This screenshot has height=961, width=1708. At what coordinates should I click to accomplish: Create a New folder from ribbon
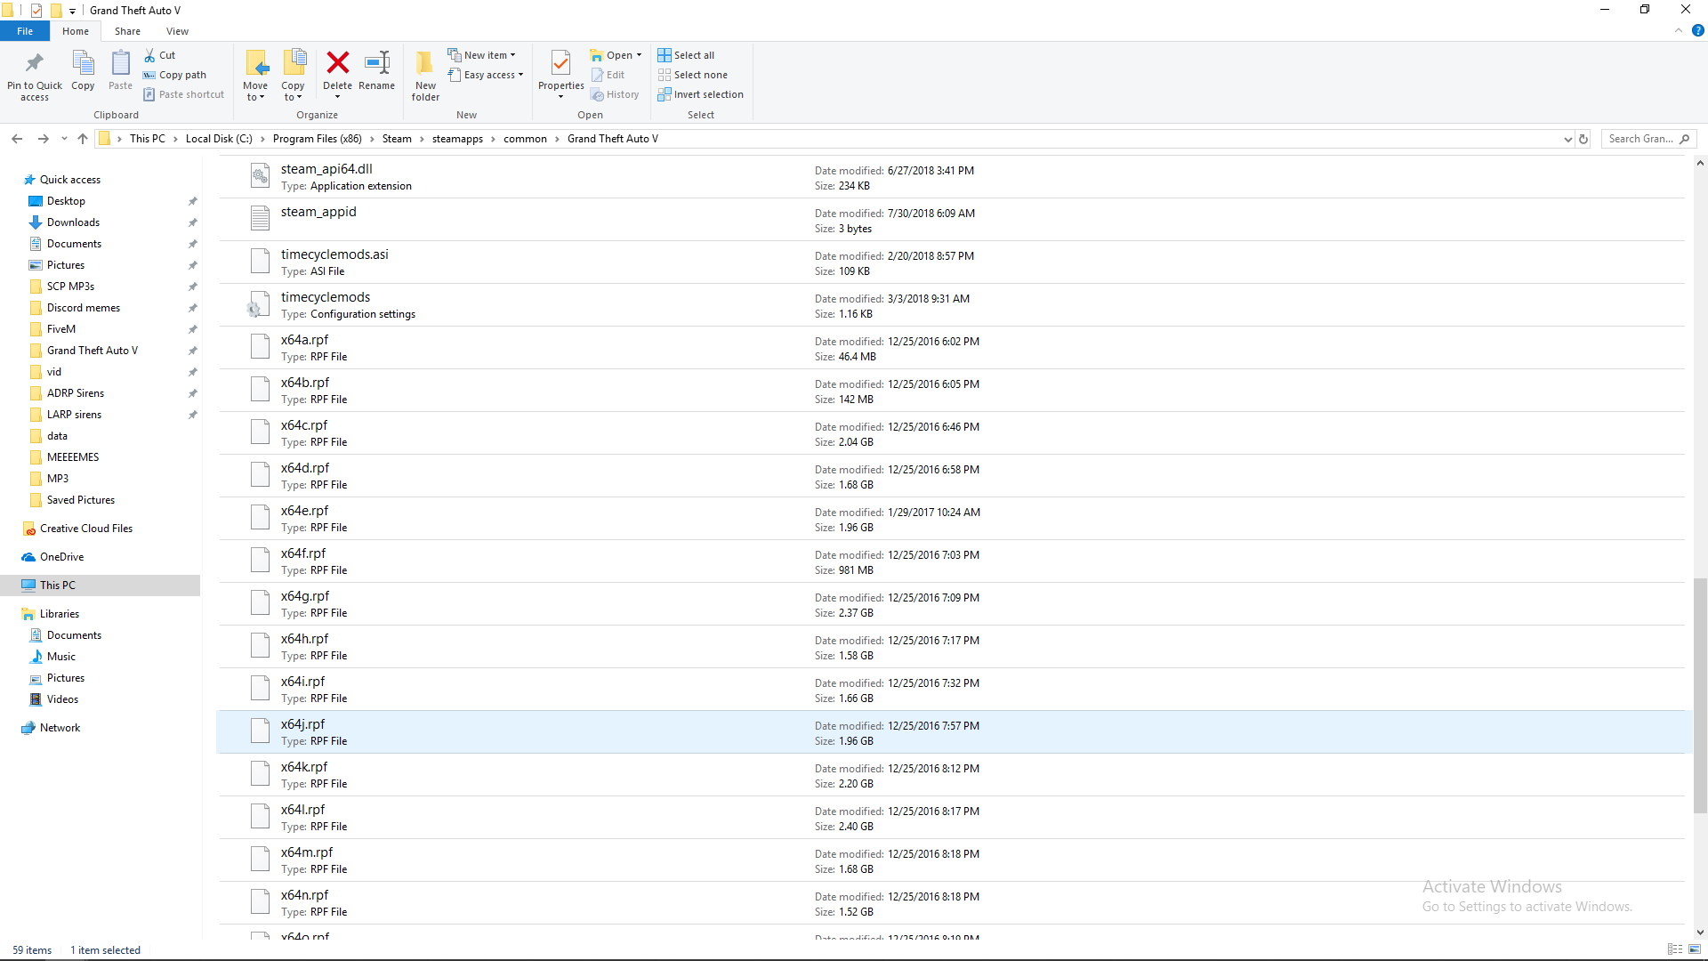(425, 75)
